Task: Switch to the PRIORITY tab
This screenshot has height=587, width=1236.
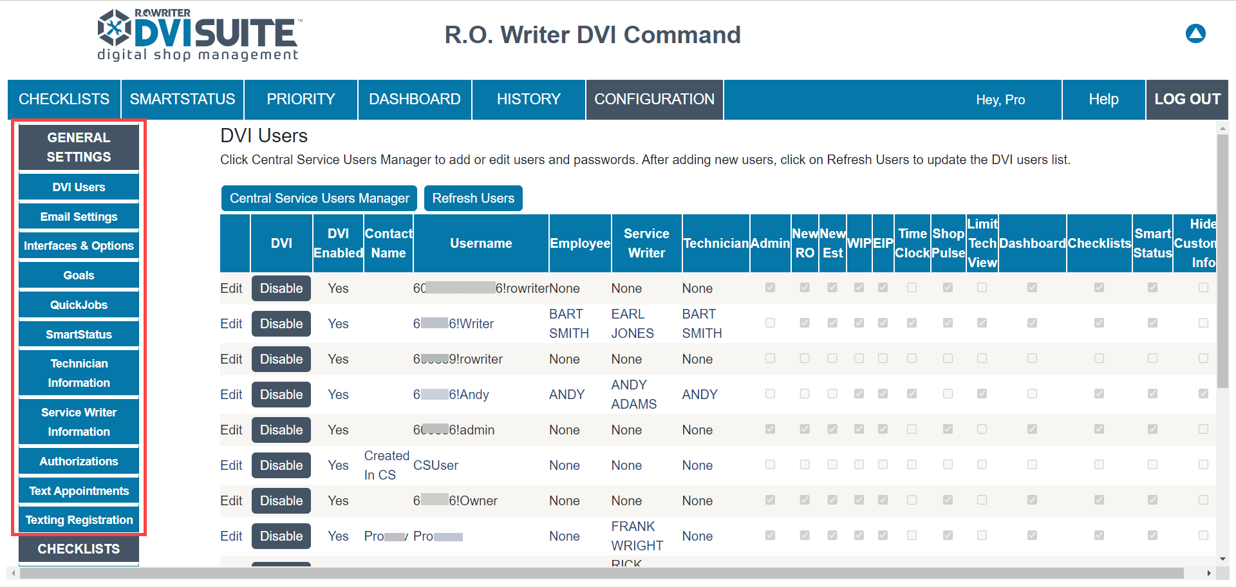Action: click(x=301, y=99)
